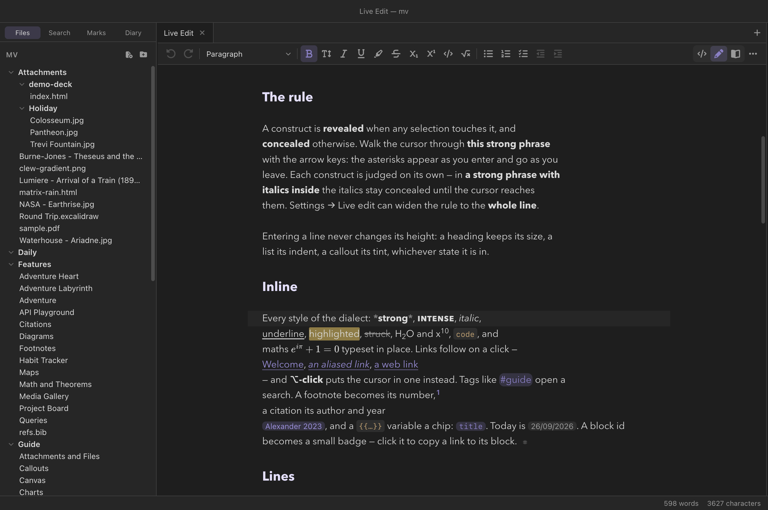Image resolution: width=768 pixels, height=510 pixels.
Task: Toggle Bold formatting
Action: pyautogui.click(x=309, y=54)
